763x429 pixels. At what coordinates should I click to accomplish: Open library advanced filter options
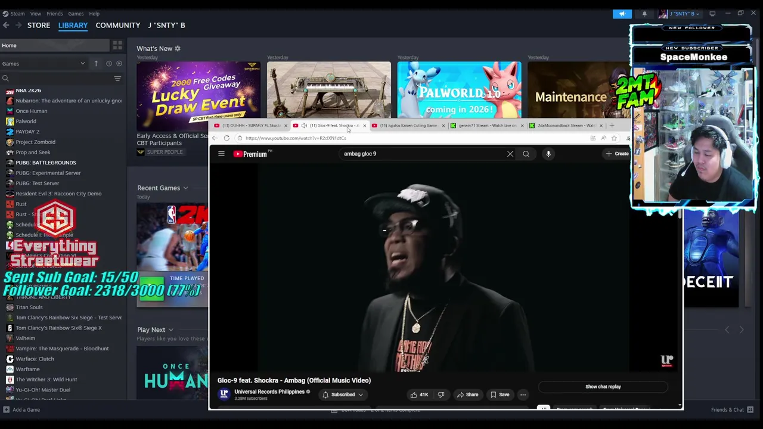pos(117,79)
